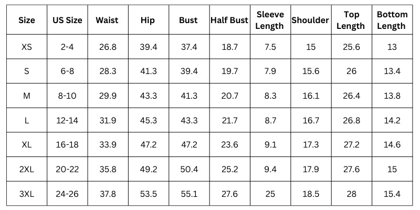Click the 2XL size cell
Viewport: 420px width, 210px height.
click(x=27, y=169)
